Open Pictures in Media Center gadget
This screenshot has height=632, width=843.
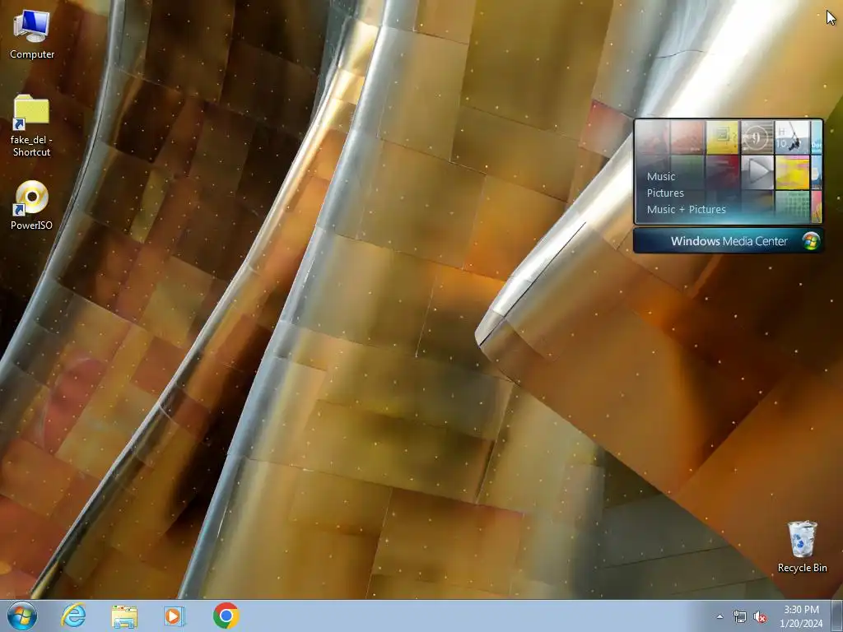(x=665, y=193)
